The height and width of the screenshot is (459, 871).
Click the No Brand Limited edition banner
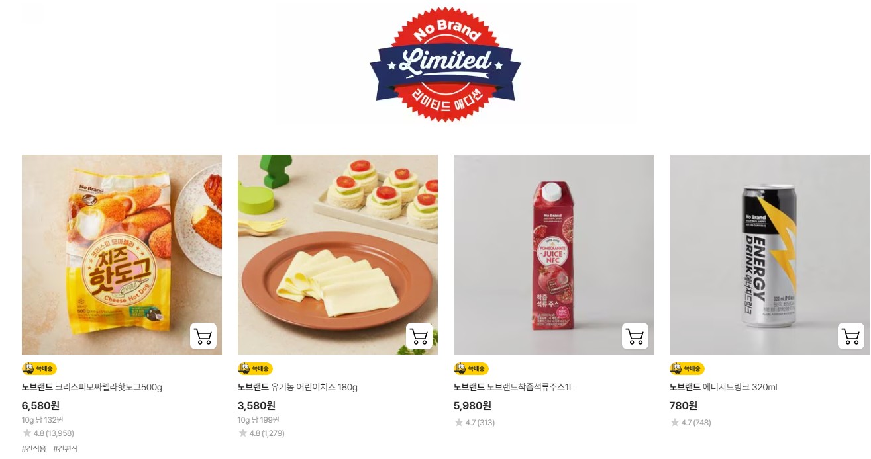(445, 64)
